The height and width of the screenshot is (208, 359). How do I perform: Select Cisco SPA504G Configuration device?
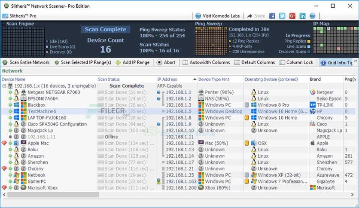coord(57,124)
